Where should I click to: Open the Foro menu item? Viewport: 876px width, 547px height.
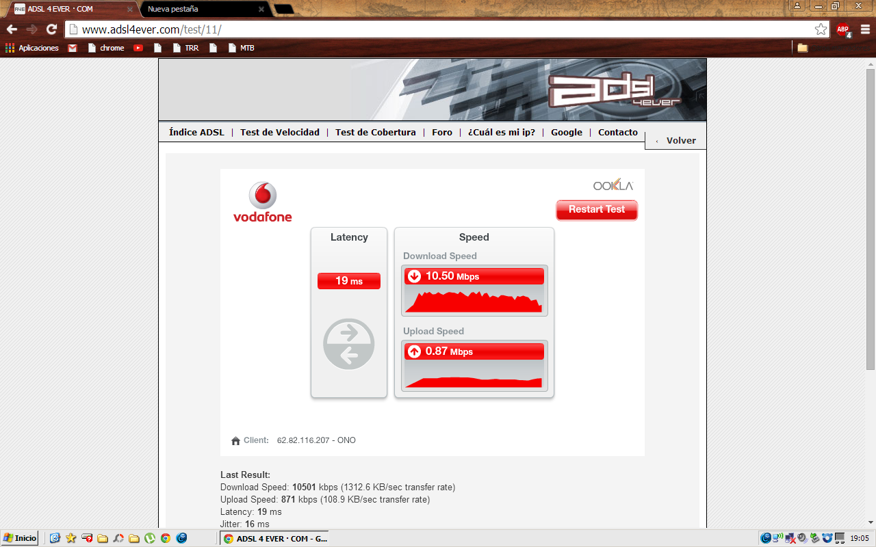[x=441, y=132]
